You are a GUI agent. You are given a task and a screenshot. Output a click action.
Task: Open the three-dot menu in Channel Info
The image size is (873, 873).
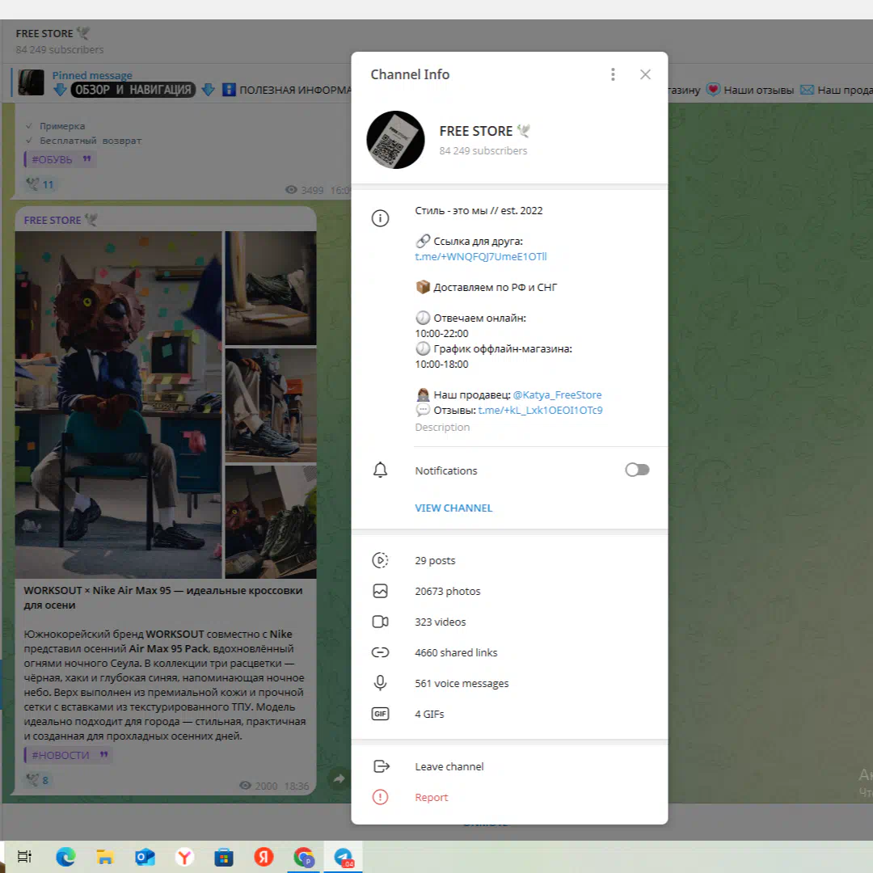click(613, 74)
